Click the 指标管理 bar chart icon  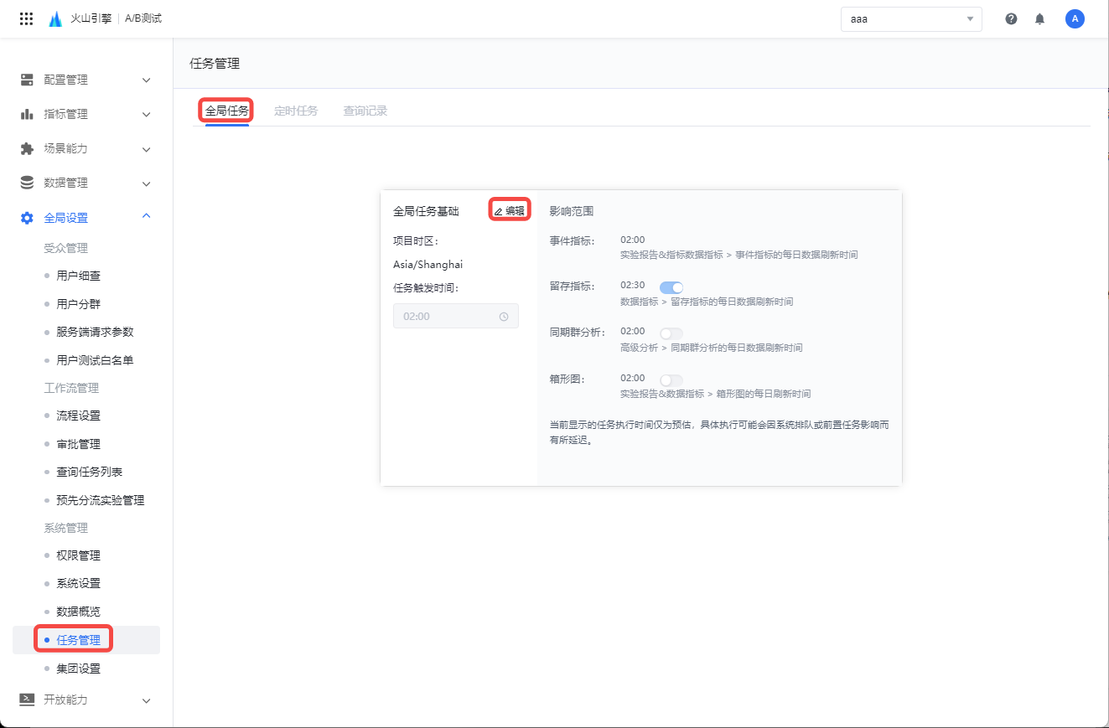[x=27, y=114]
